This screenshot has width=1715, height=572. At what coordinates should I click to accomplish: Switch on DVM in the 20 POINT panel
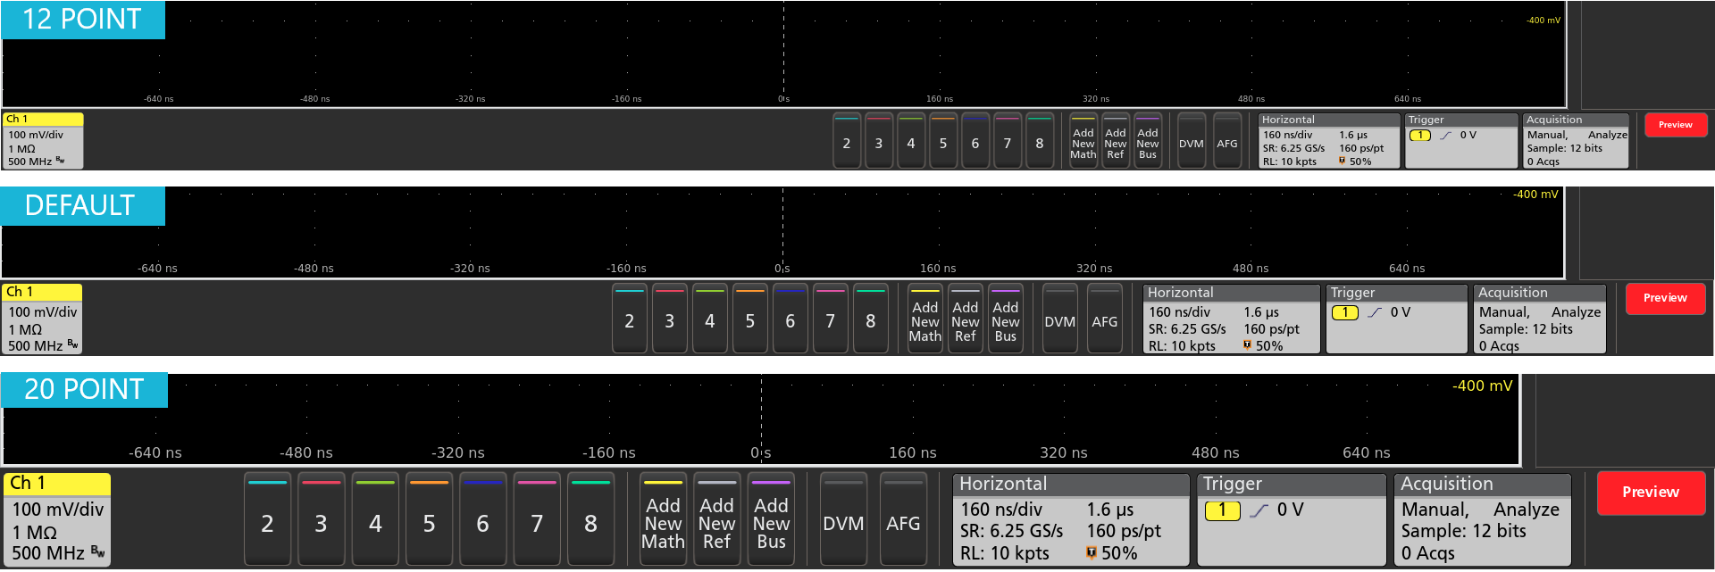click(843, 519)
